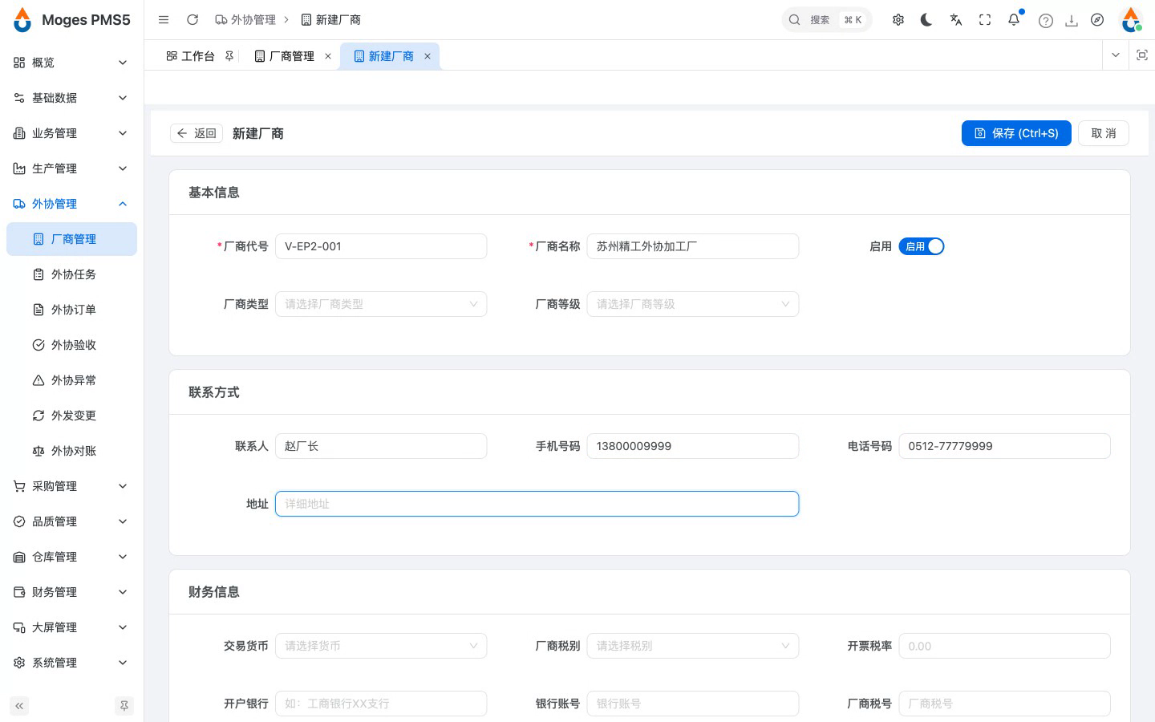This screenshot has height=722, width=1155.
Task: Open the notifications bell
Action: 1014,20
